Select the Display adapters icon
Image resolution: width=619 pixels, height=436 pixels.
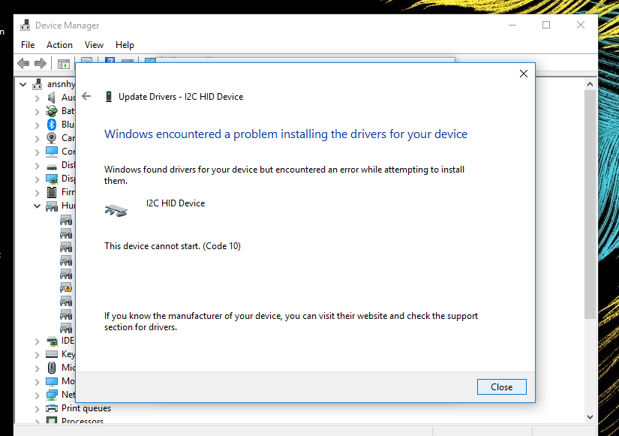(x=52, y=179)
